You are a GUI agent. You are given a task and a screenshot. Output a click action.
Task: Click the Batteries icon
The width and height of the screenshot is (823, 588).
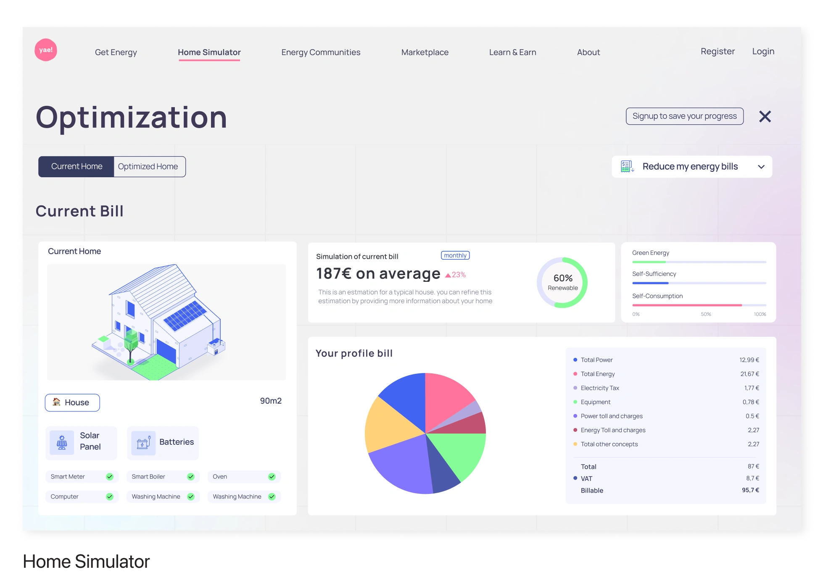(143, 443)
